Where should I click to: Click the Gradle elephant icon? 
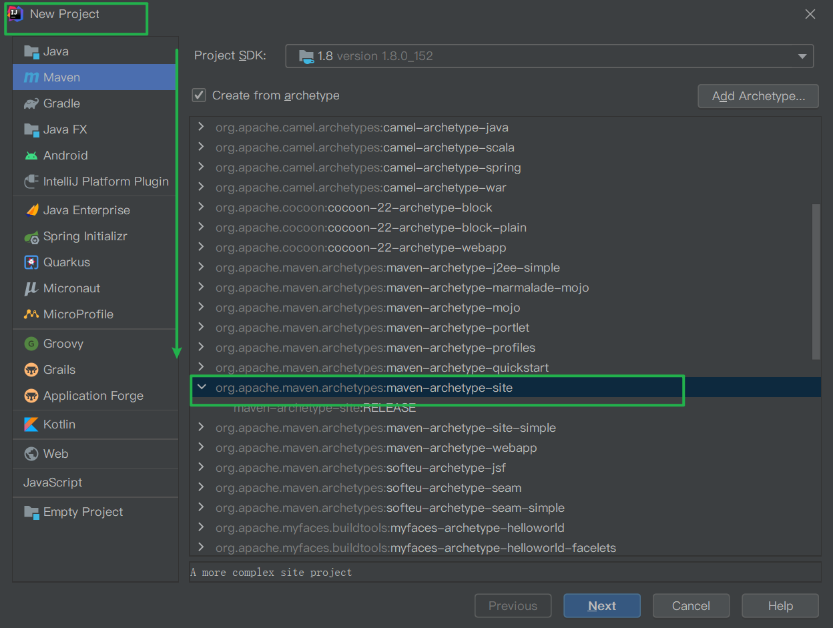coord(31,103)
